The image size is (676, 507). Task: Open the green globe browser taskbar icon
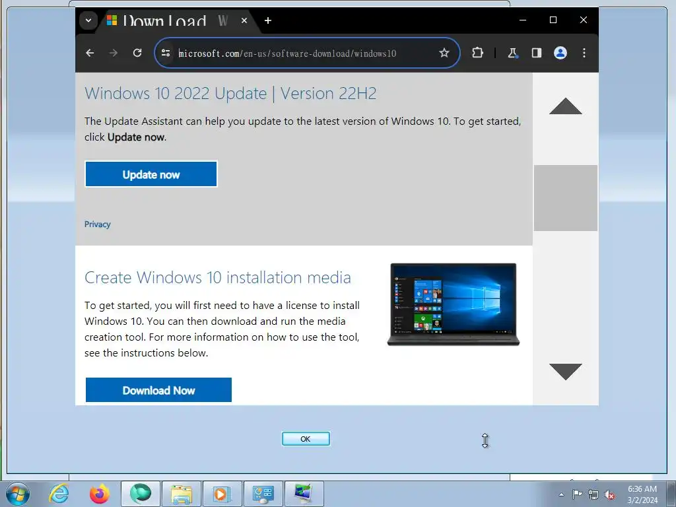tap(141, 494)
